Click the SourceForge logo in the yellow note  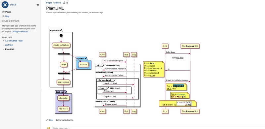[x=184, y=103]
